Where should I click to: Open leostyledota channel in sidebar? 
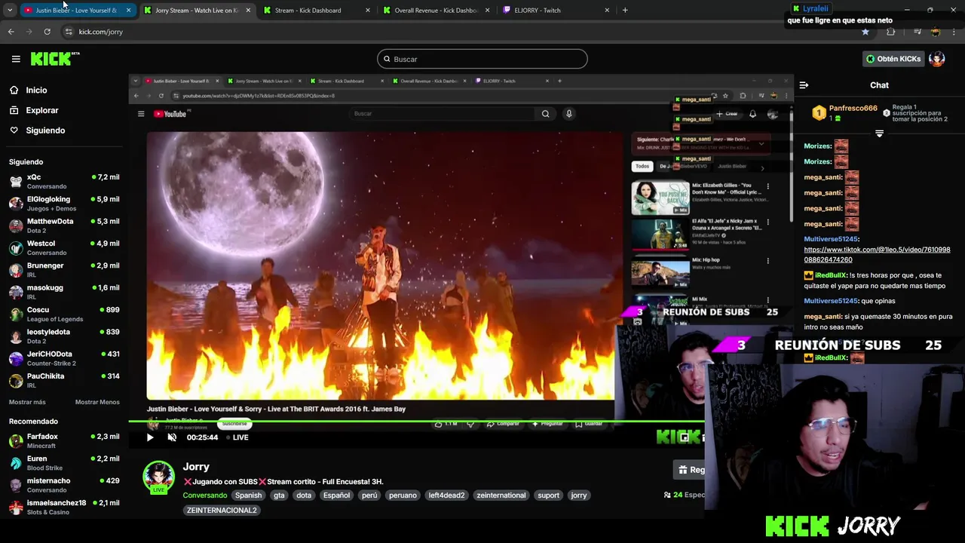(x=64, y=336)
